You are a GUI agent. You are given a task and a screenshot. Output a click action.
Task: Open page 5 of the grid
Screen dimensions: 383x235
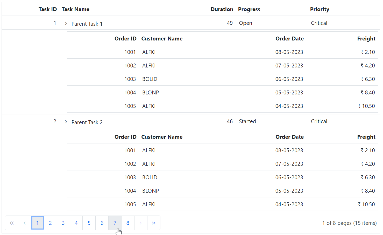point(89,223)
